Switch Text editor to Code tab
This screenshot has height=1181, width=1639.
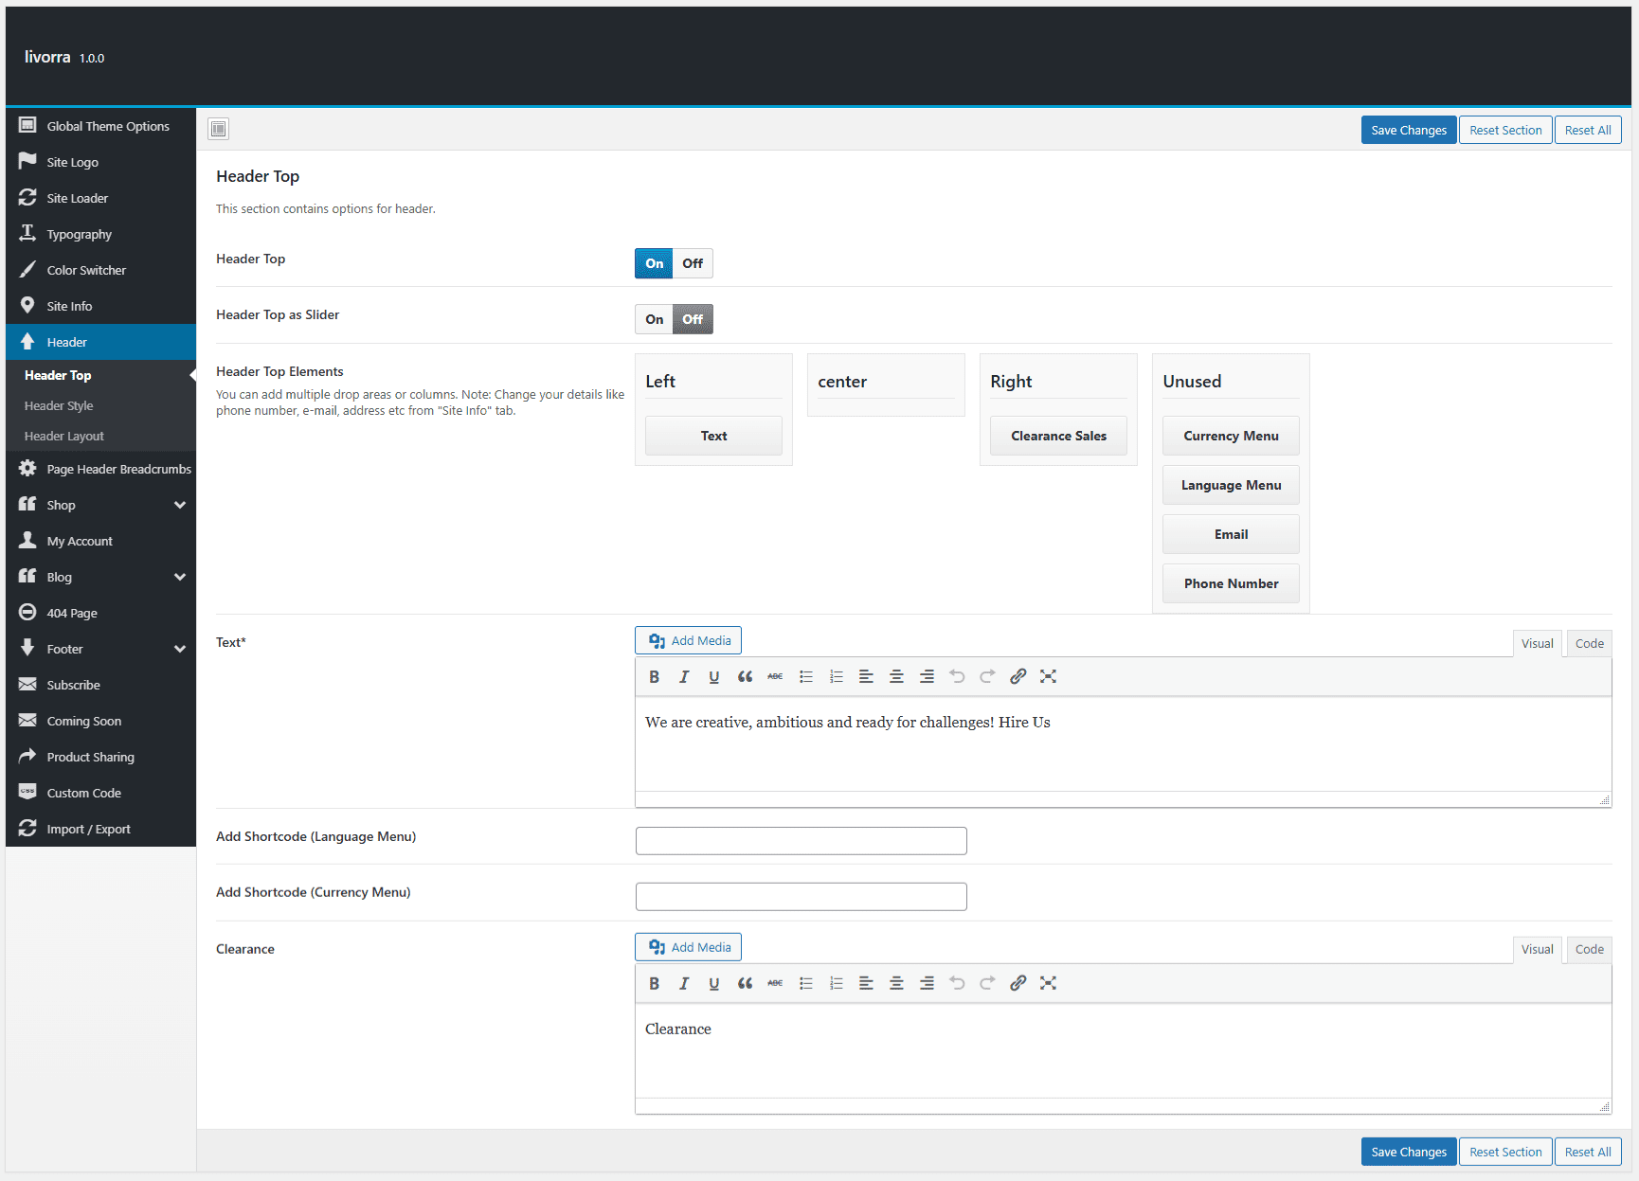tap(1589, 643)
